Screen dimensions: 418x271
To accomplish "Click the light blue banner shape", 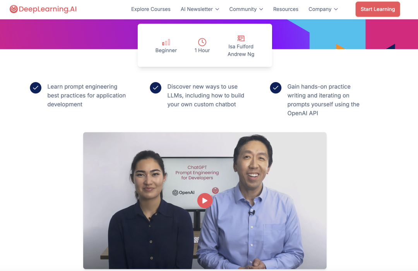I will (337, 34).
